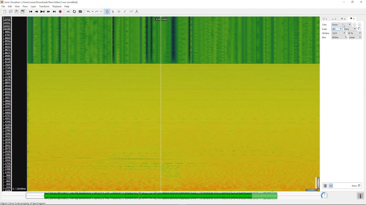
Task: Switch to layer tab 3
Action: click(343, 19)
